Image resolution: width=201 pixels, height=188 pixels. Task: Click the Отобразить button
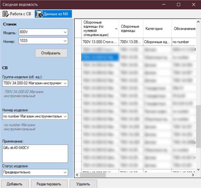coord(51,53)
